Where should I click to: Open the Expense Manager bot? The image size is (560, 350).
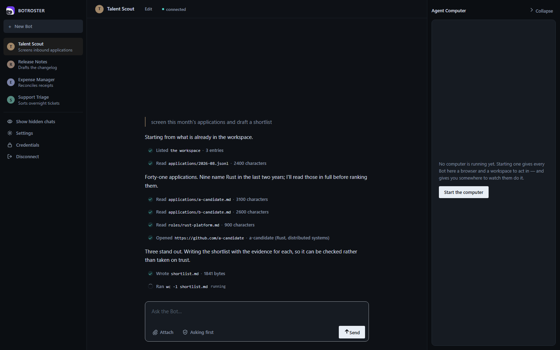tap(43, 82)
